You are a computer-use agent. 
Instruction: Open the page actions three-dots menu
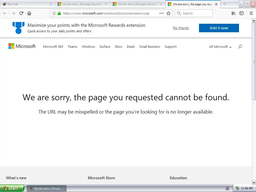point(161,13)
